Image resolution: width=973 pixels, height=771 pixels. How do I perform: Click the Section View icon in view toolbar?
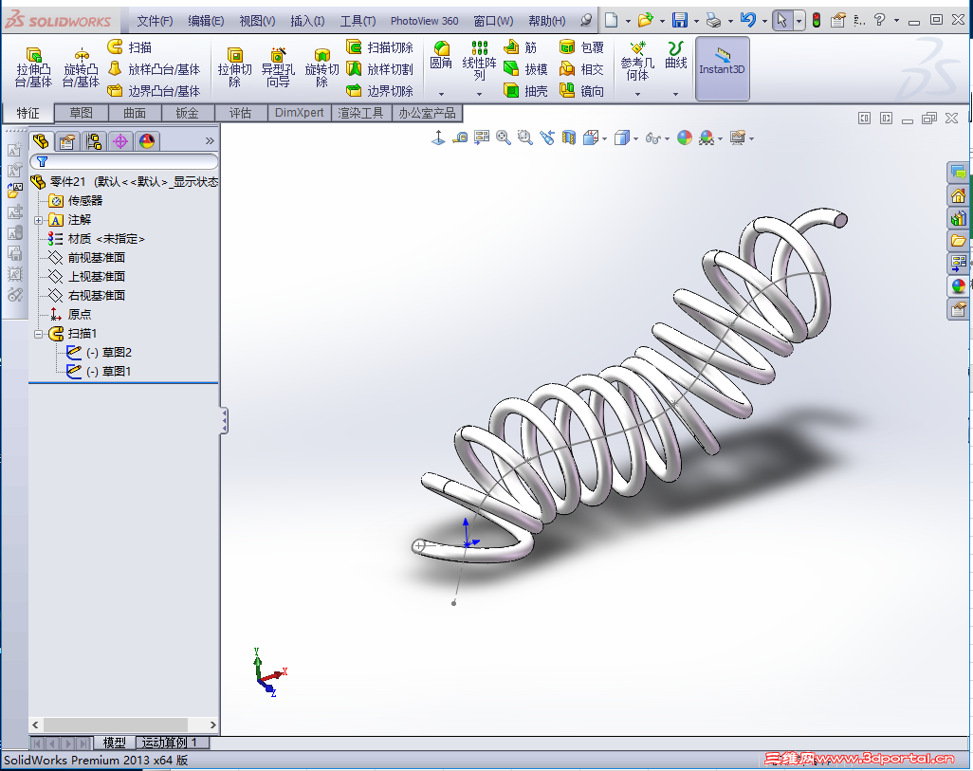click(x=568, y=138)
